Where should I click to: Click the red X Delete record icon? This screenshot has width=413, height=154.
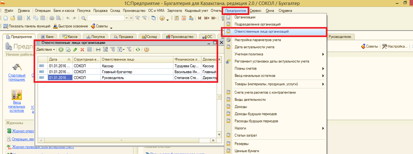click(x=82, y=49)
